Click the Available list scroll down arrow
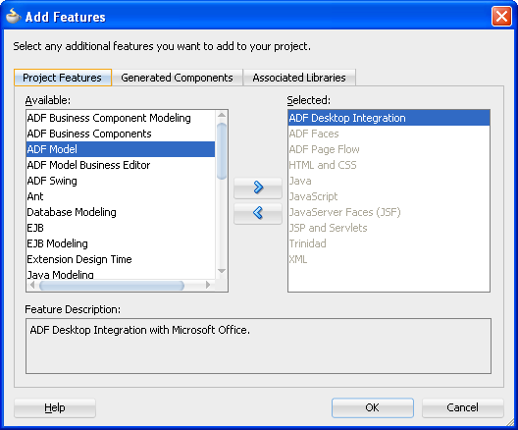Screen dimensions: 518x430 (x=222, y=271)
